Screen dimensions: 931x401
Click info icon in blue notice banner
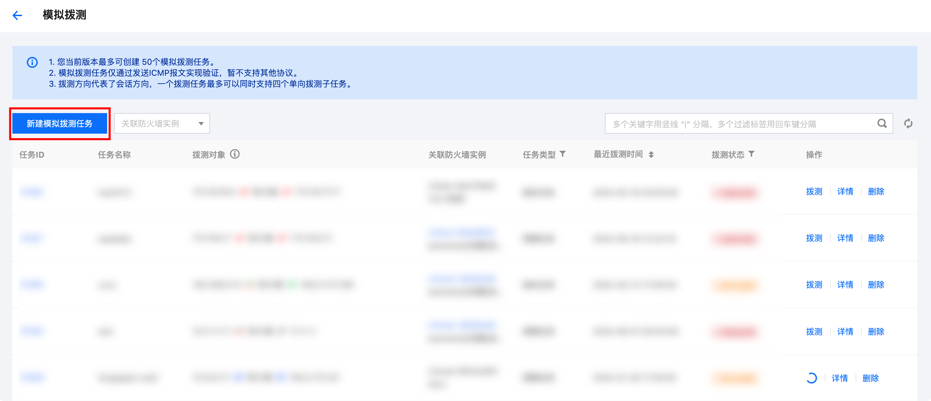(32, 62)
